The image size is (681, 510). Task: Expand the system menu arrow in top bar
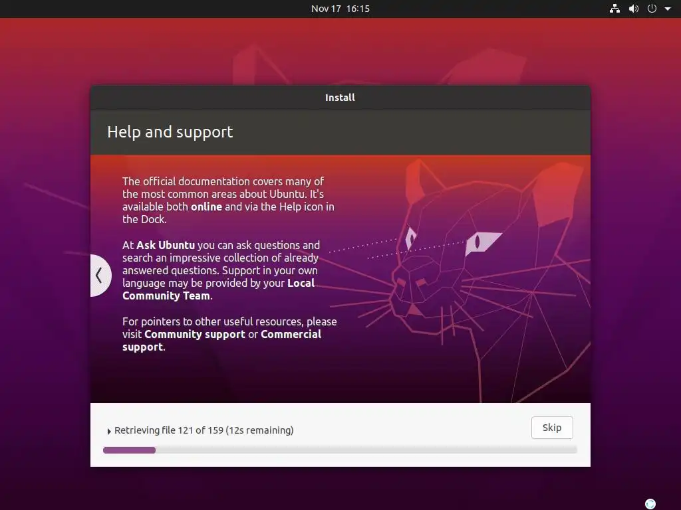[x=668, y=9]
